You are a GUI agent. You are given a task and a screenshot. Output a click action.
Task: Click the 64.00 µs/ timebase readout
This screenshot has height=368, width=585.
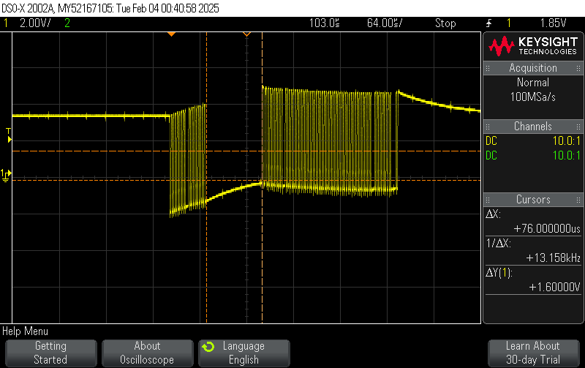pos(384,23)
